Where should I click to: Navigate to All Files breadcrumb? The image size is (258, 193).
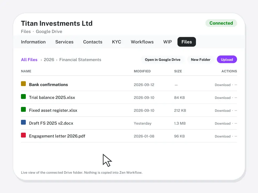click(29, 60)
